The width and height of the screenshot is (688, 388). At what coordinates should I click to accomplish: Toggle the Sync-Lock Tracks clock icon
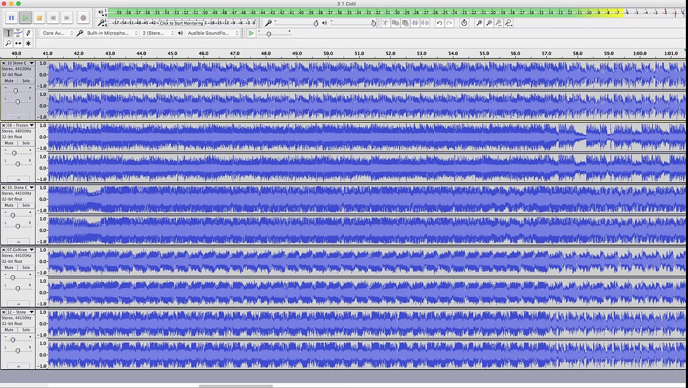pyautogui.click(x=464, y=23)
